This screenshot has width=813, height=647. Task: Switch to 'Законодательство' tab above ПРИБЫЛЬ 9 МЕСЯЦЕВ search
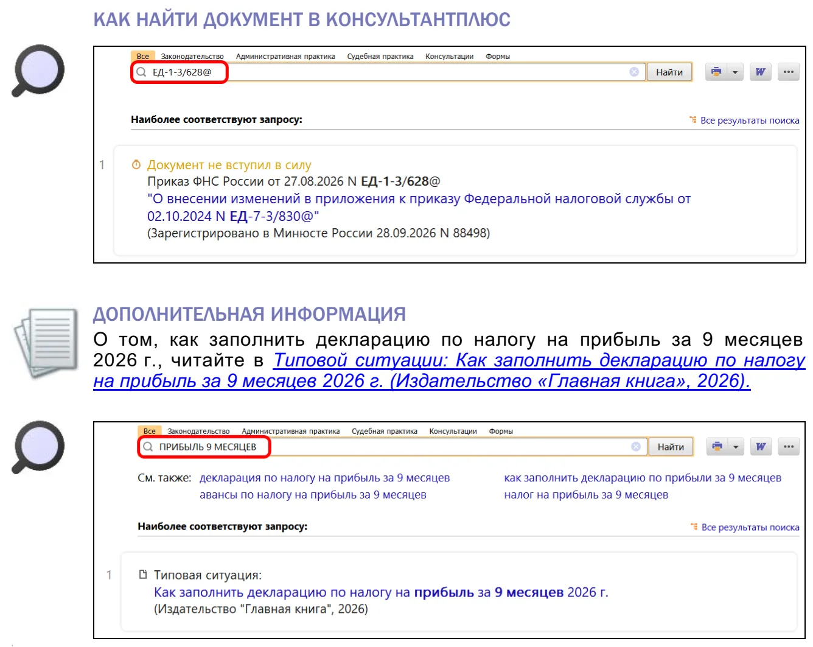198,431
